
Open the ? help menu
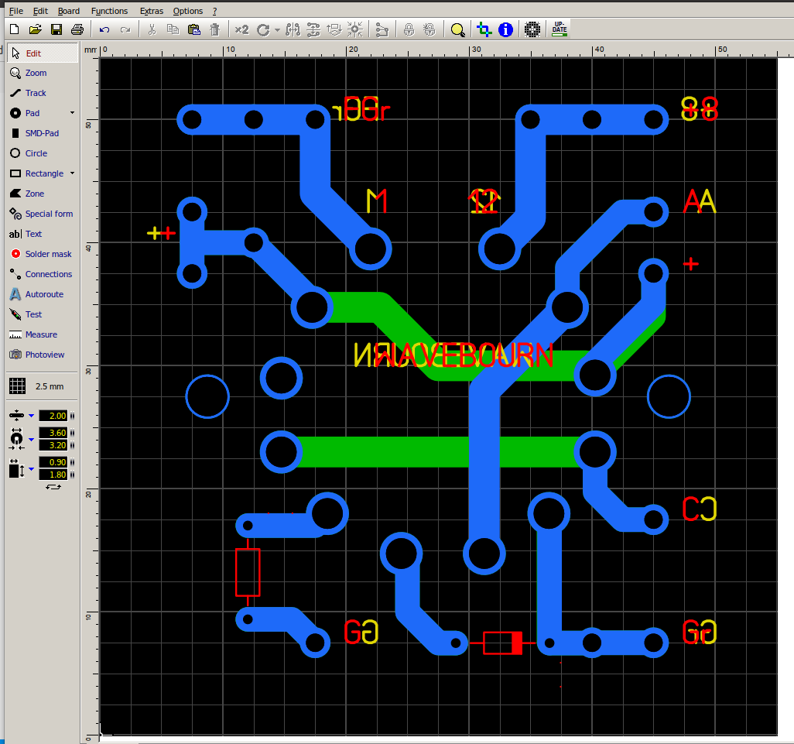[x=214, y=11]
